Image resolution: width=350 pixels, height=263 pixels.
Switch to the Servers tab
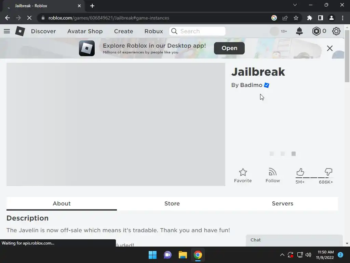(x=283, y=203)
